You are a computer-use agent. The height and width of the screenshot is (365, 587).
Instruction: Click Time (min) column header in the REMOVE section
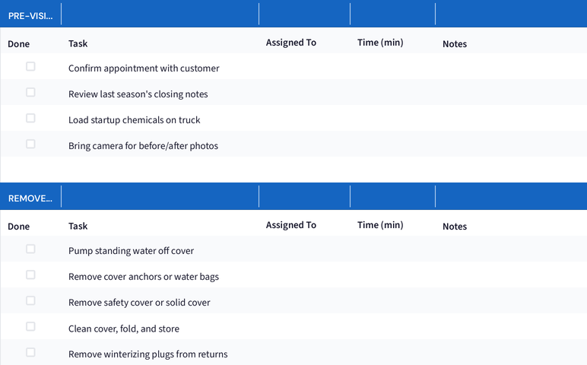pyautogui.click(x=380, y=225)
